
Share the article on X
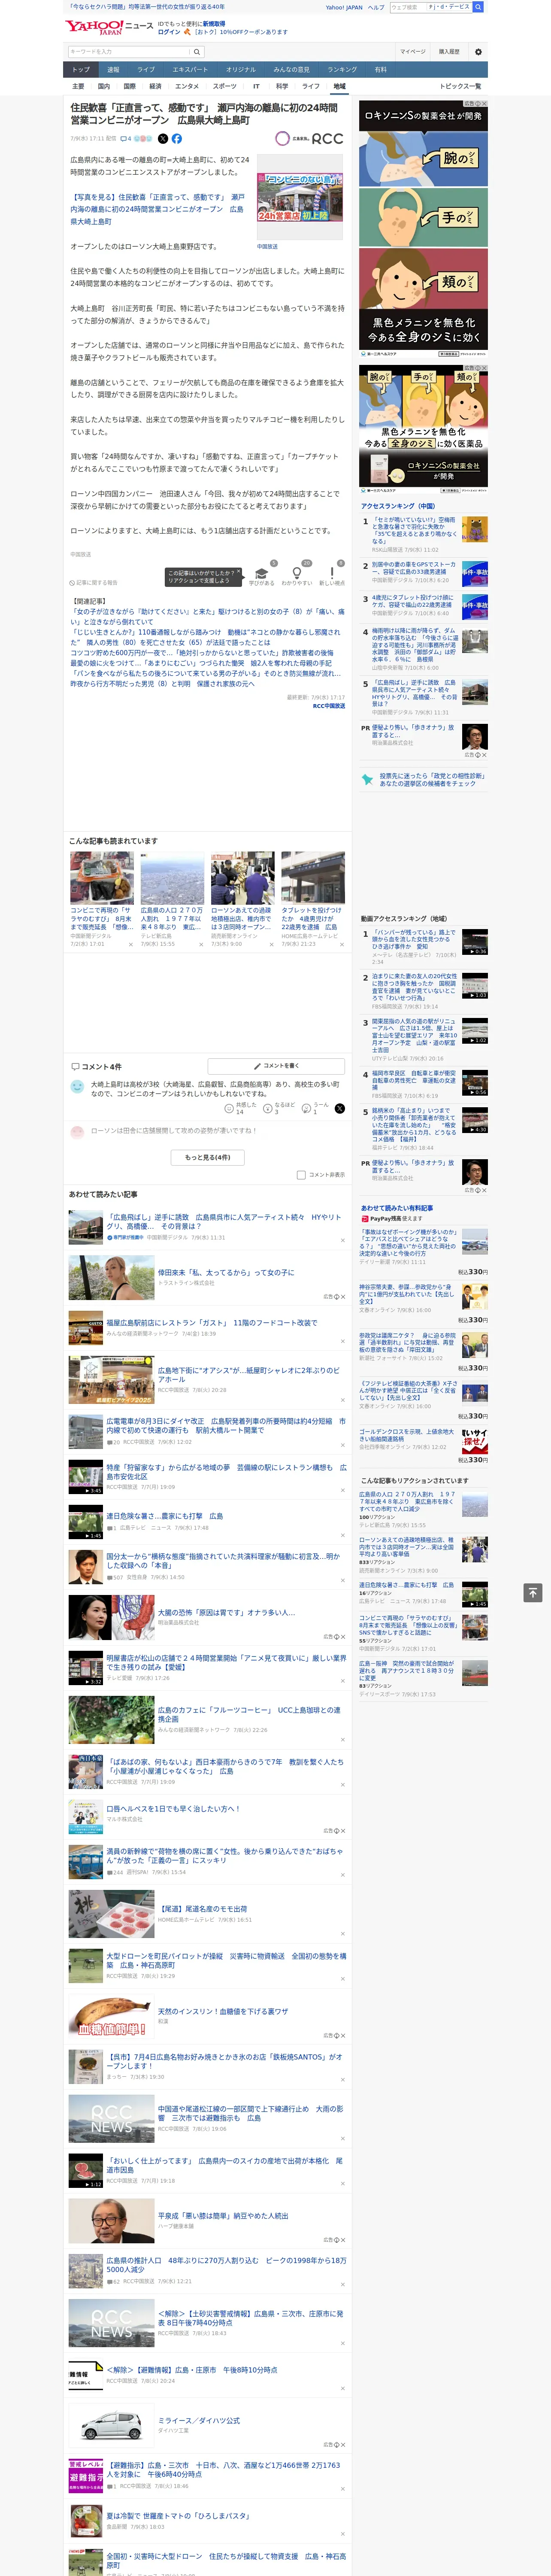tap(163, 139)
